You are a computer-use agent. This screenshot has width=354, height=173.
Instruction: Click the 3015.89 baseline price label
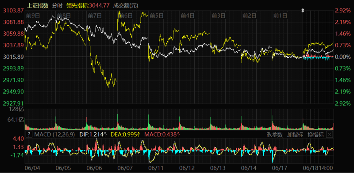[x=13, y=57]
